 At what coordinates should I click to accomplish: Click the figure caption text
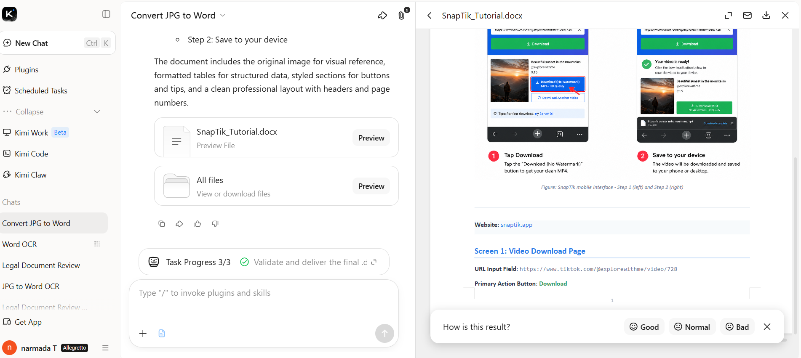click(612, 187)
